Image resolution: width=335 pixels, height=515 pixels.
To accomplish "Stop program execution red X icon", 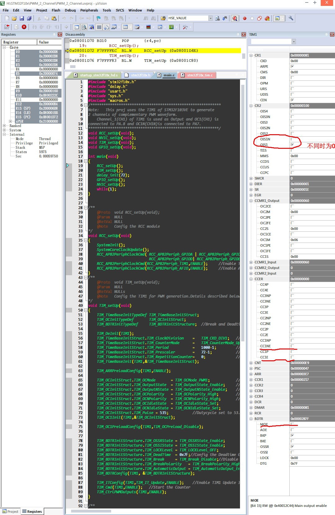I will pyautogui.click(x=24, y=27).
